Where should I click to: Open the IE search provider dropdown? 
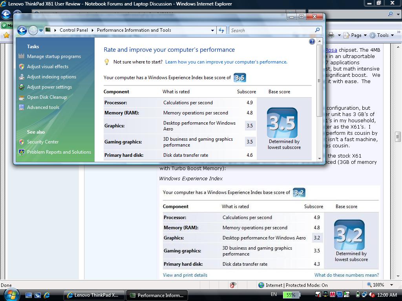pyautogui.click(x=398, y=15)
